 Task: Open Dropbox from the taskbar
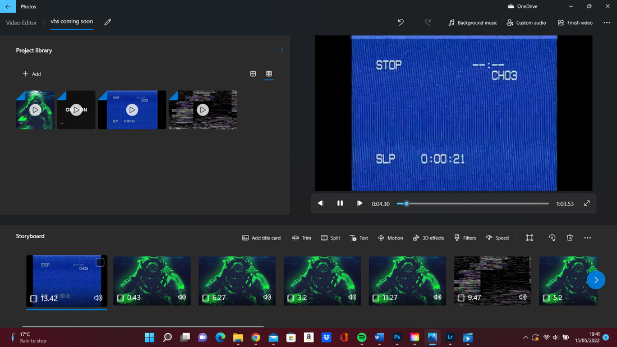[x=326, y=337]
